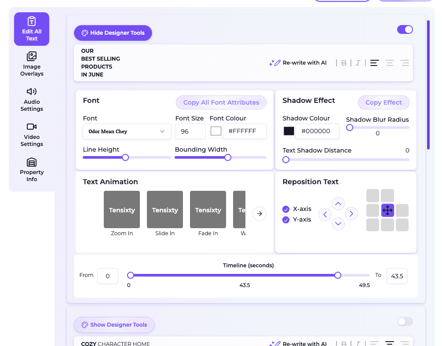Click the Font Size field showing 96
The height and width of the screenshot is (346, 442).
click(190, 131)
